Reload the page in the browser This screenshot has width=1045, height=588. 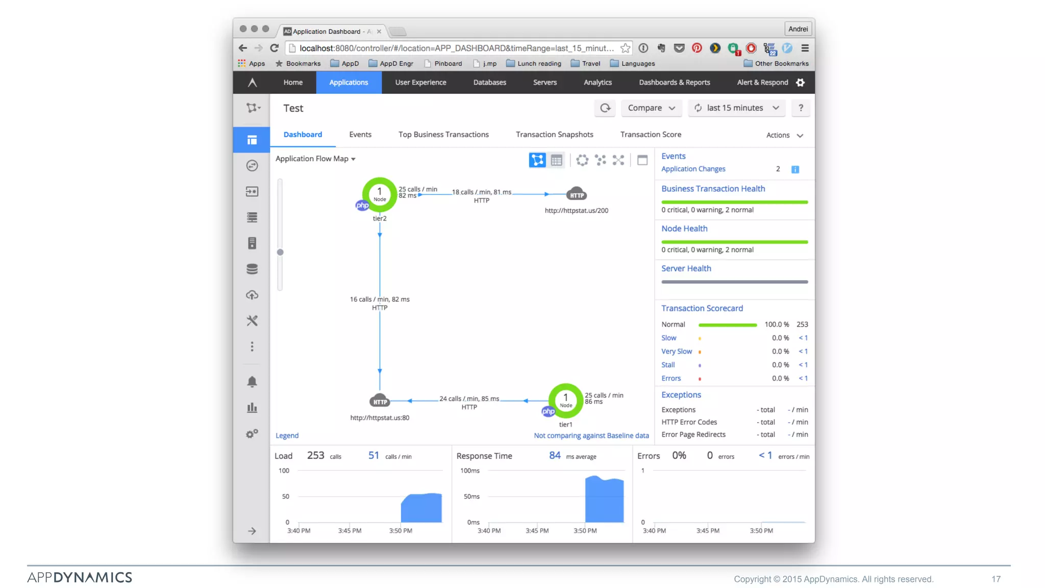click(274, 48)
